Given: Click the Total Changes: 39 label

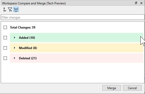Looking at the screenshot, I should pyautogui.click(x=23, y=27).
